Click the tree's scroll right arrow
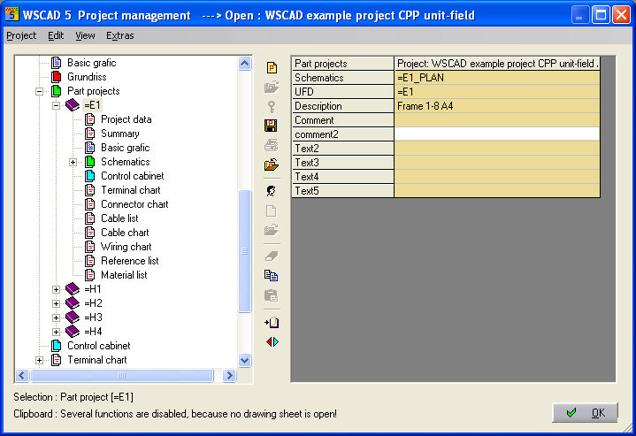636x436 pixels. [x=230, y=376]
